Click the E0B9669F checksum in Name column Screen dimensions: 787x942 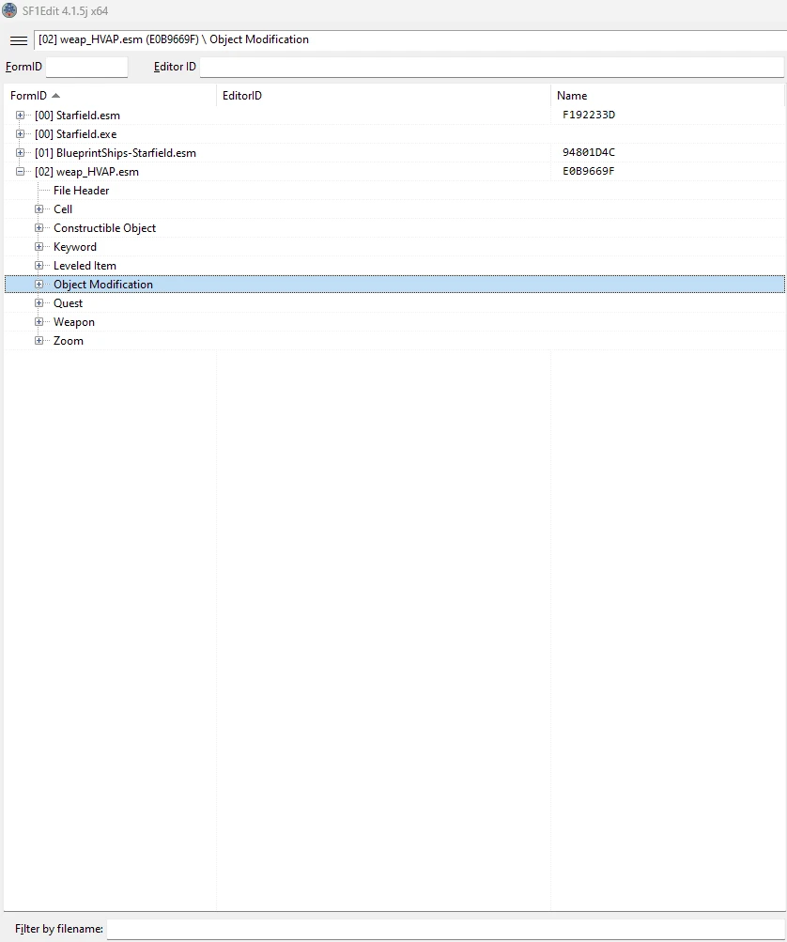coord(589,171)
